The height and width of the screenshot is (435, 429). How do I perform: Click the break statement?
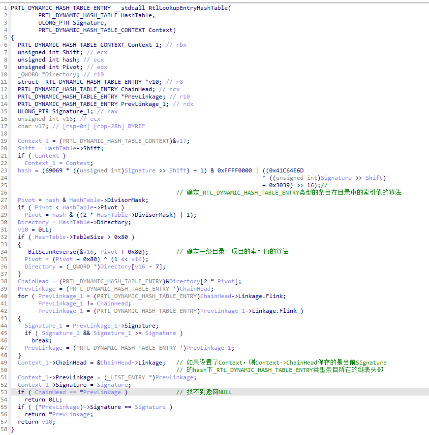tap(41, 340)
